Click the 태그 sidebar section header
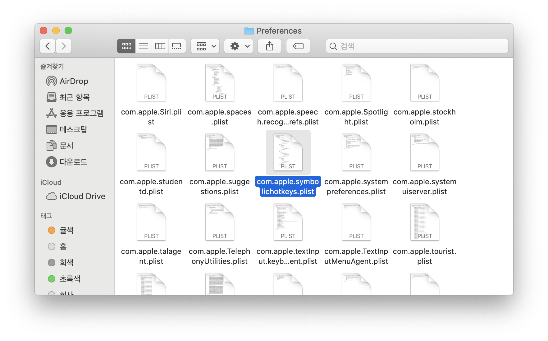This screenshot has height=341, width=548. coord(46,216)
